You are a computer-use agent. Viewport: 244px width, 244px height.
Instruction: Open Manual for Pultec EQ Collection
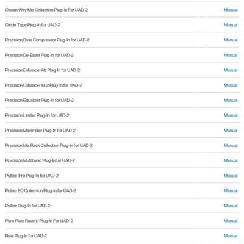[x=231, y=190]
